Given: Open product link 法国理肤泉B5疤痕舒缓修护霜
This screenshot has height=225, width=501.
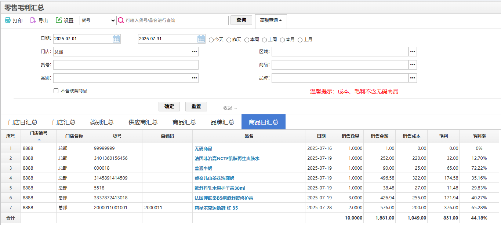Looking at the screenshot, I should tap(224, 198).
